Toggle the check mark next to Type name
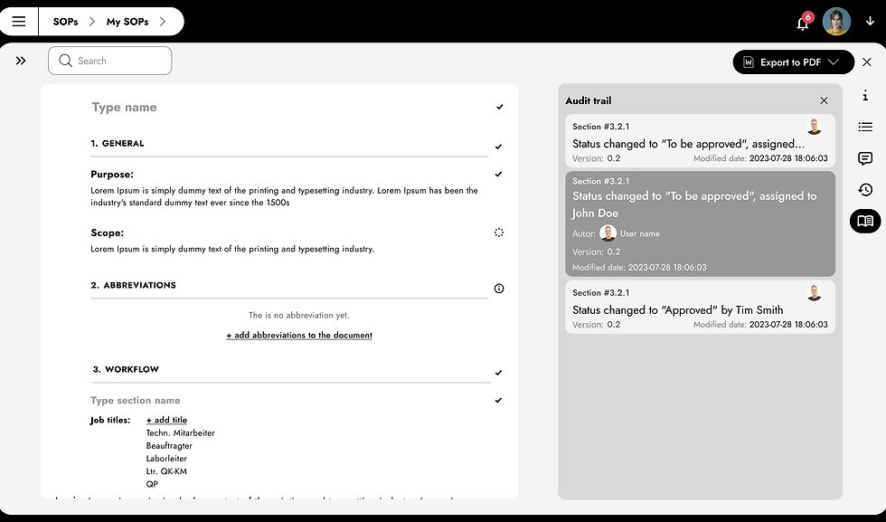The image size is (886, 522). [499, 107]
